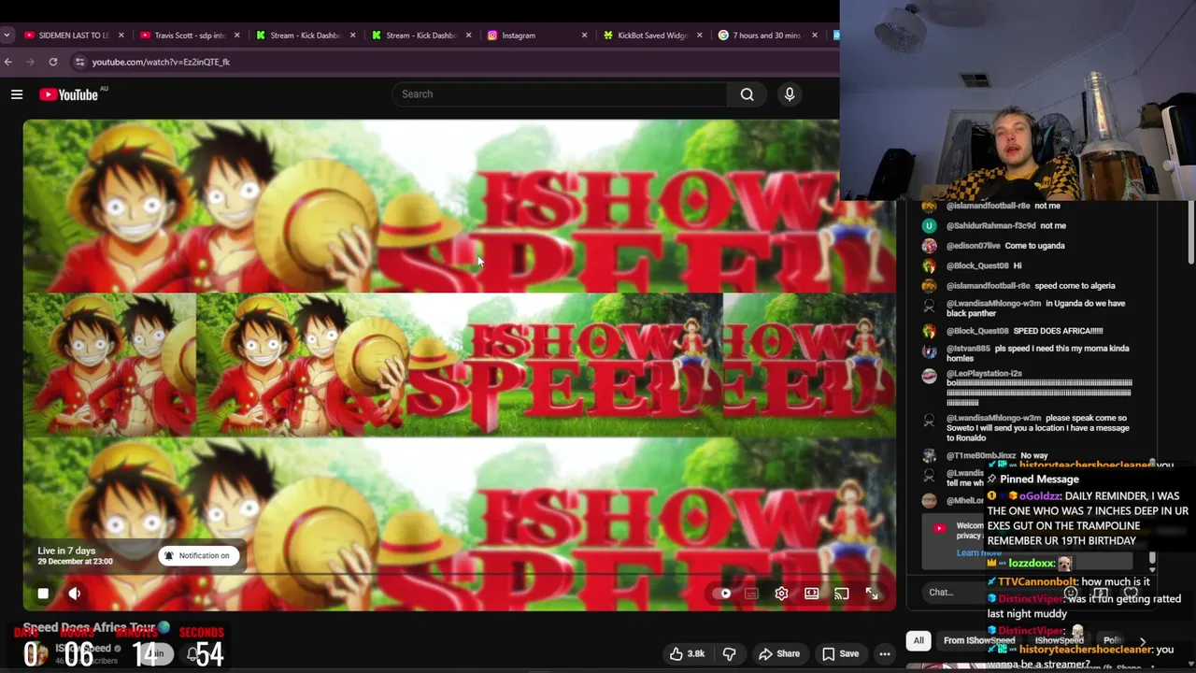This screenshot has width=1196, height=673.
Task: Open @islamandfootball-r8e "not me" chat message
Action: pyautogui.click(x=1004, y=206)
